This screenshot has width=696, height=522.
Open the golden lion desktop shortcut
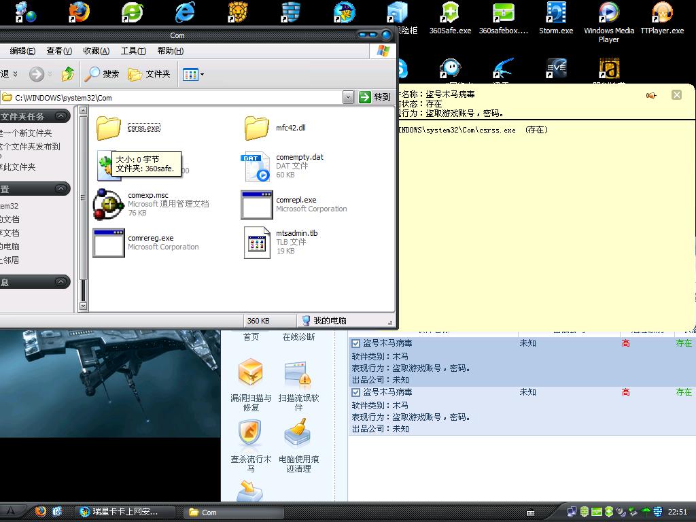(x=237, y=12)
